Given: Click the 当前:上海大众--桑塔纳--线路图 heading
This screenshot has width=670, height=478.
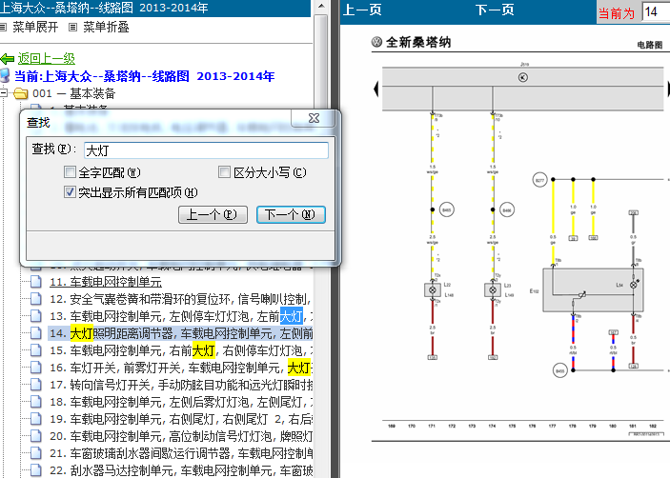Looking at the screenshot, I should click(144, 76).
